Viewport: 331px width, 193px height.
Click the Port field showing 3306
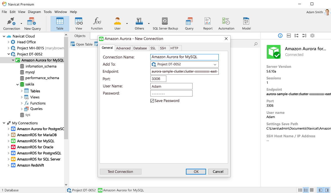coord(159,79)
